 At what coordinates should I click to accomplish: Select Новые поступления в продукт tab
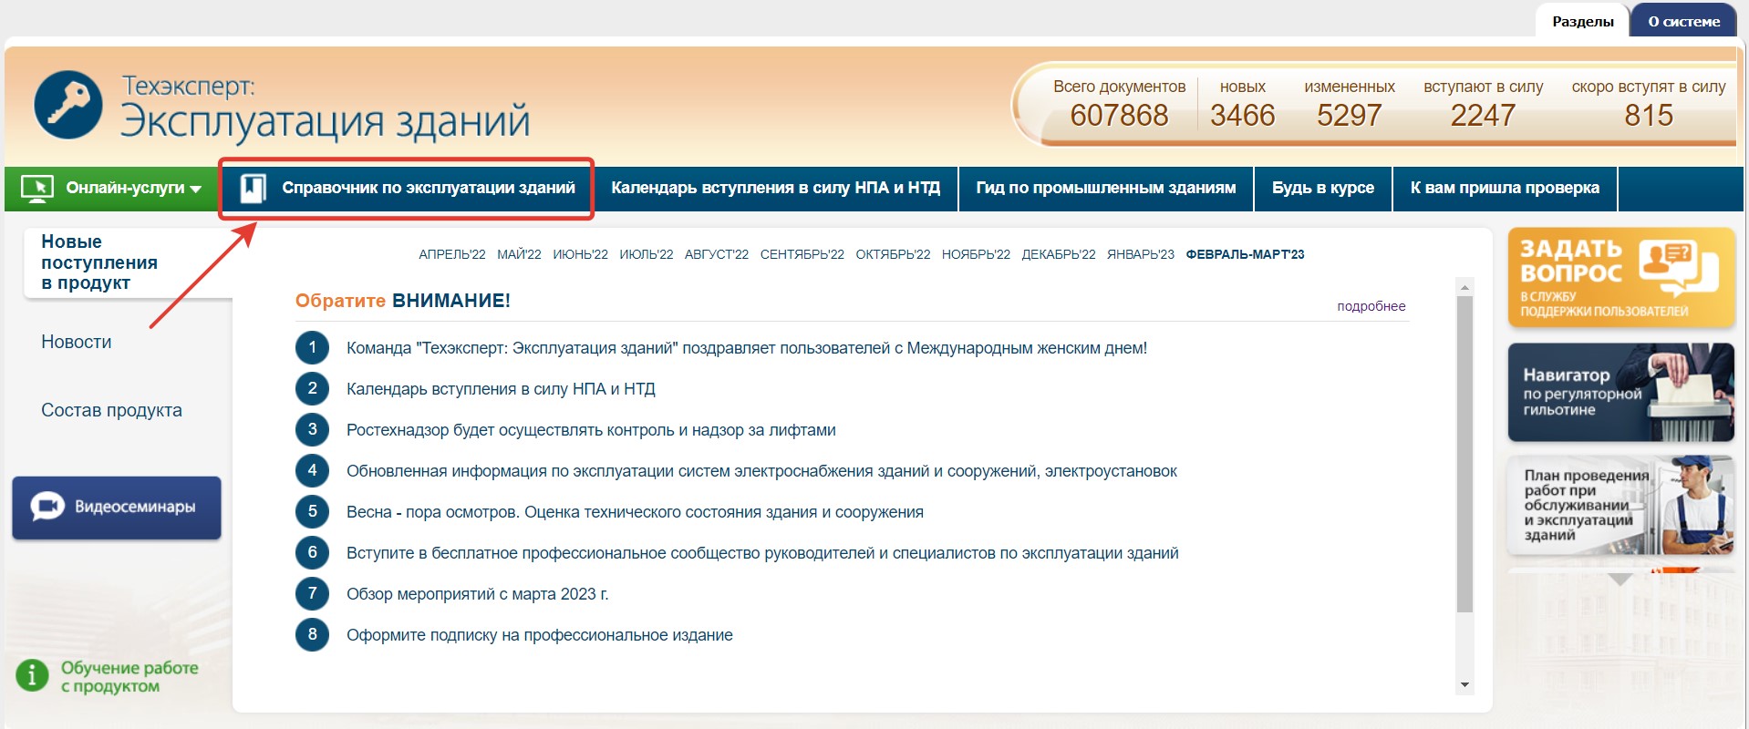tap(98, 262)
